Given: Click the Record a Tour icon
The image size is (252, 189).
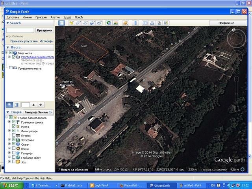Looking at the screenshot, I should point(99,23).
